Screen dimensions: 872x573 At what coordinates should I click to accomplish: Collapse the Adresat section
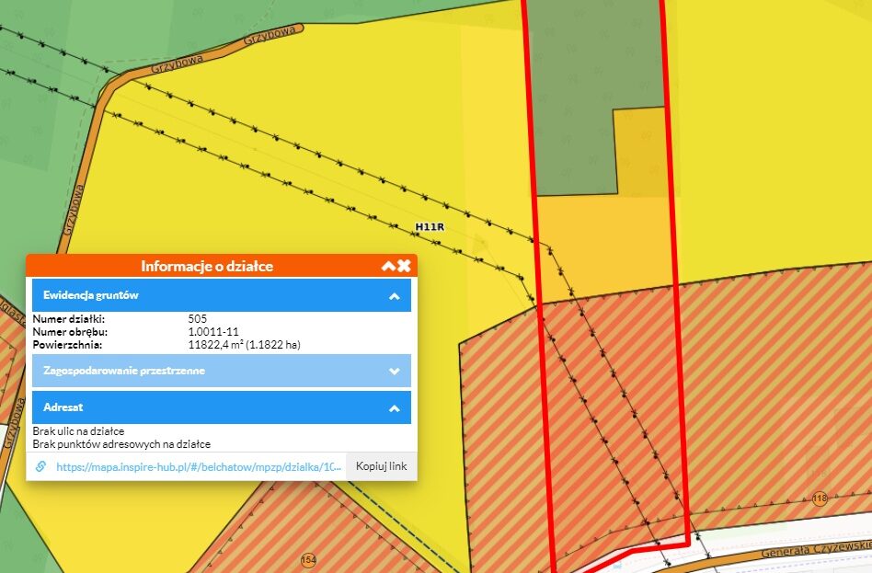pos(394,407)
